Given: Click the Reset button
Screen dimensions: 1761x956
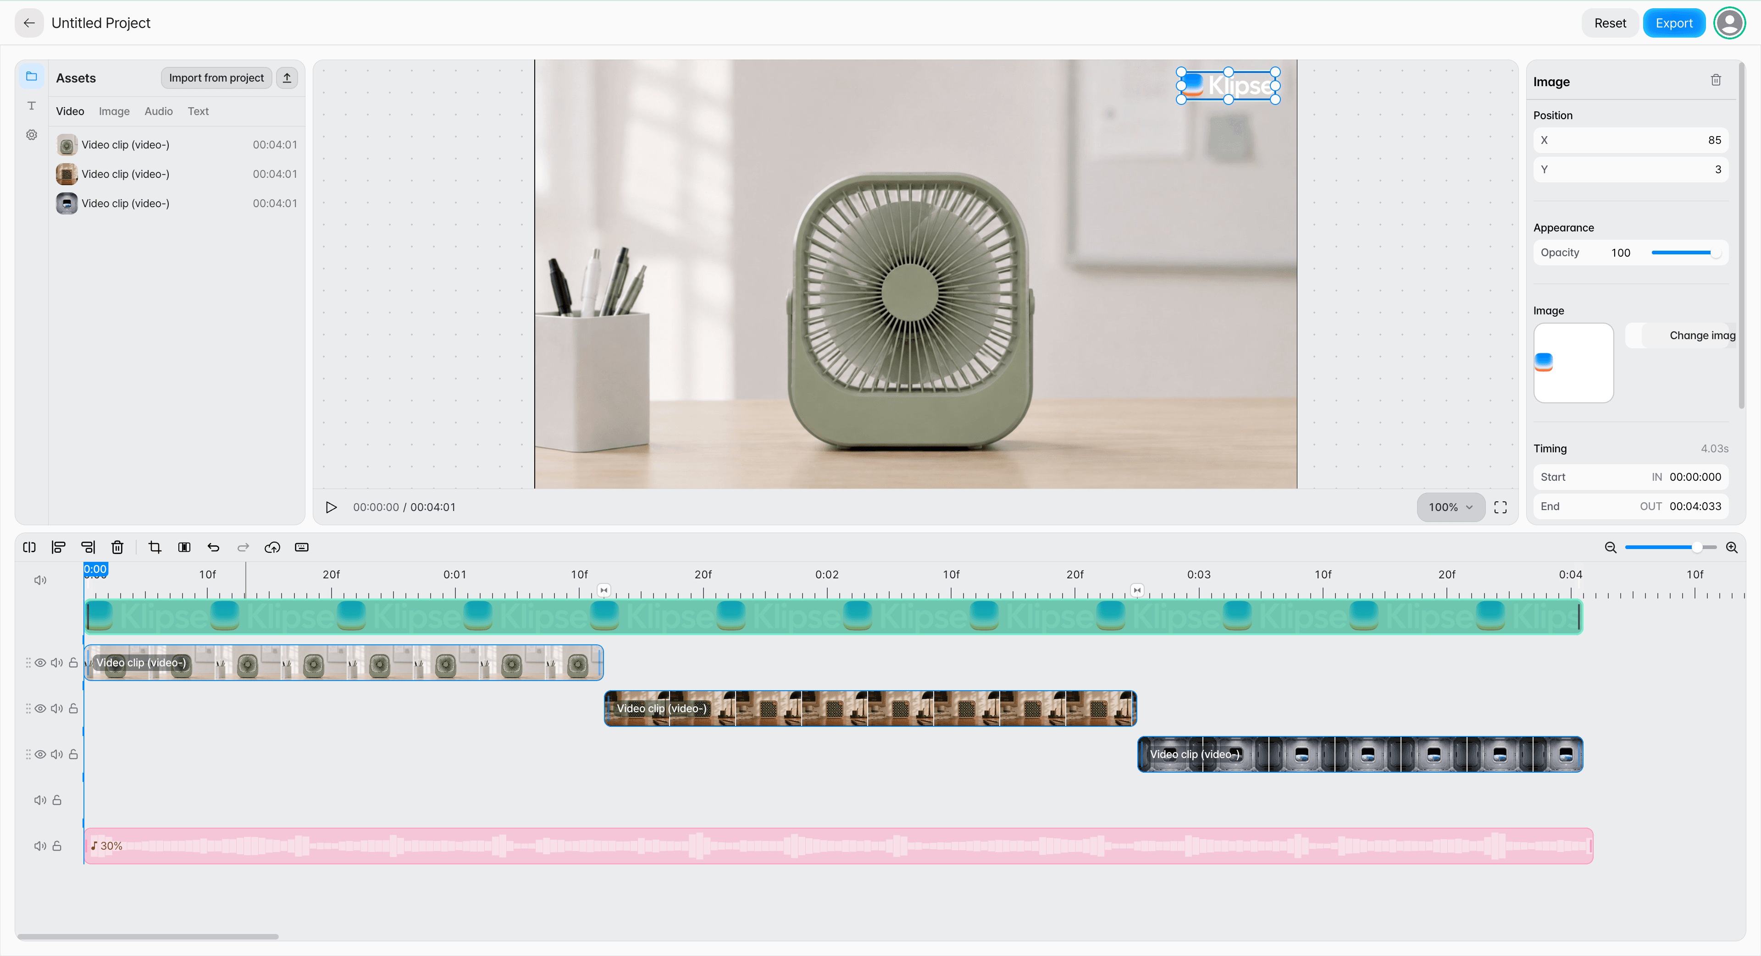Looking at the screenshot, I should [1610, 22].
